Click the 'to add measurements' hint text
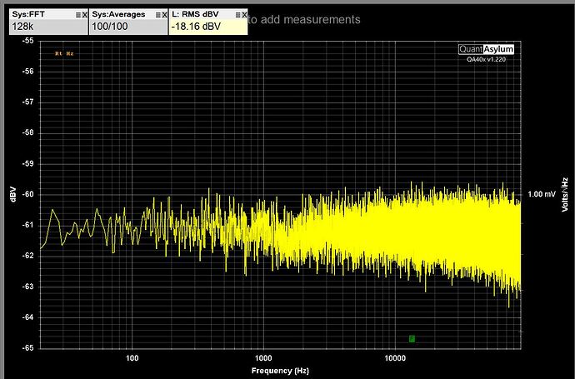 (305, 19)
